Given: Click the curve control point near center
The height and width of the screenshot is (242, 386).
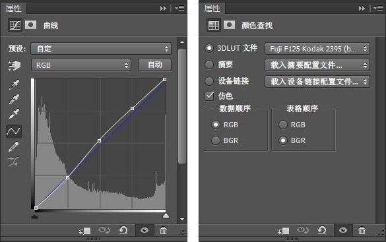Looking at the screenshot, I should click(99, 140).
